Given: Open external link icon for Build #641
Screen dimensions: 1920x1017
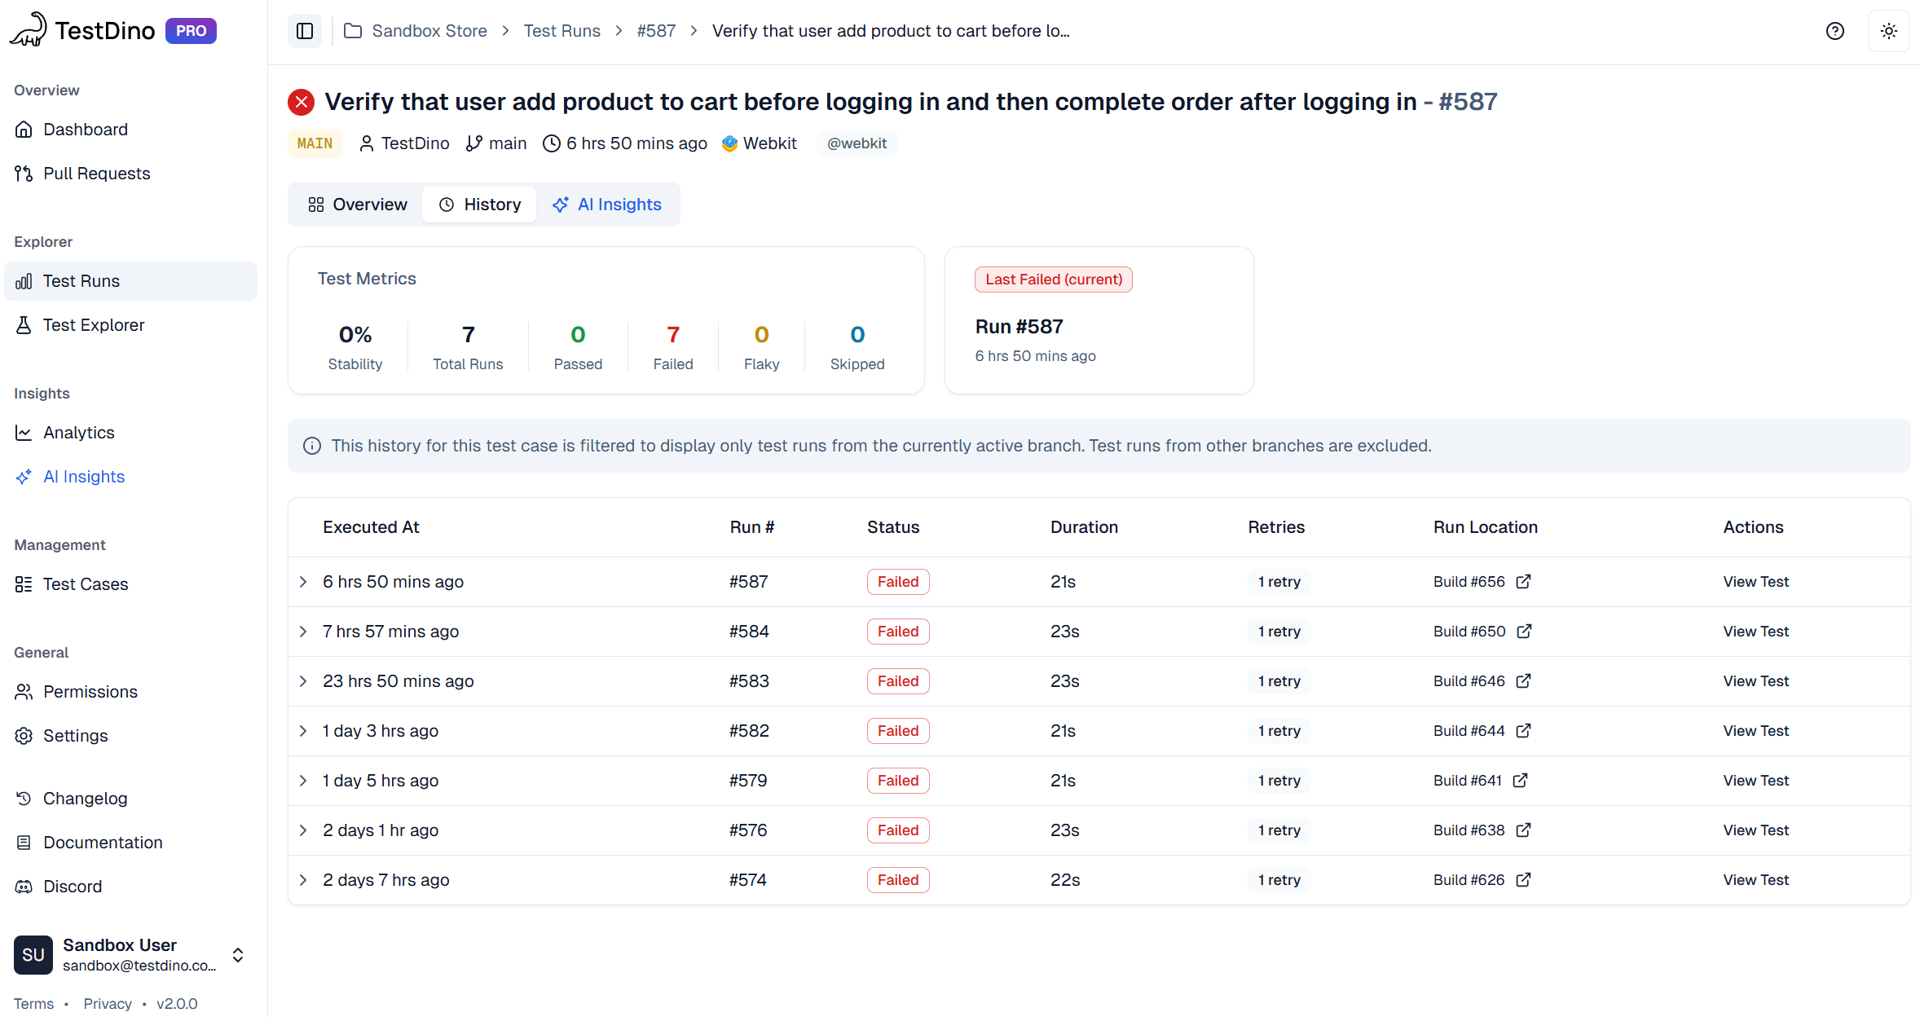Looking at the screenshot, I should (1520, 781).
